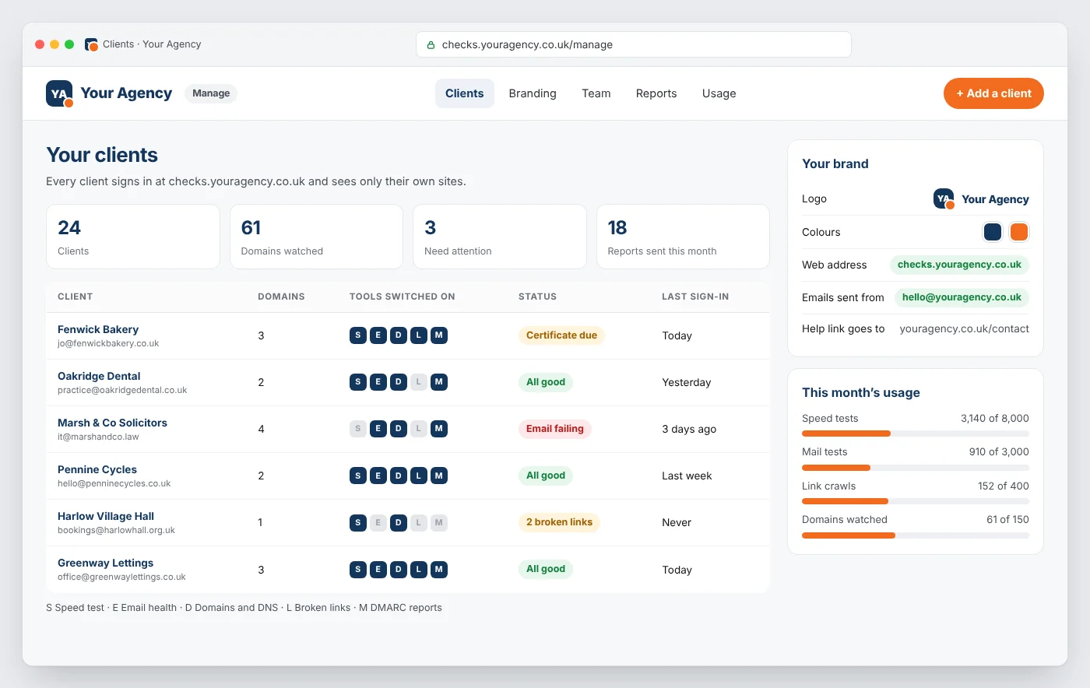Screen dimensions: 1090x688
Task: Open the Reports tab
Action: click(x=656, y=93)
